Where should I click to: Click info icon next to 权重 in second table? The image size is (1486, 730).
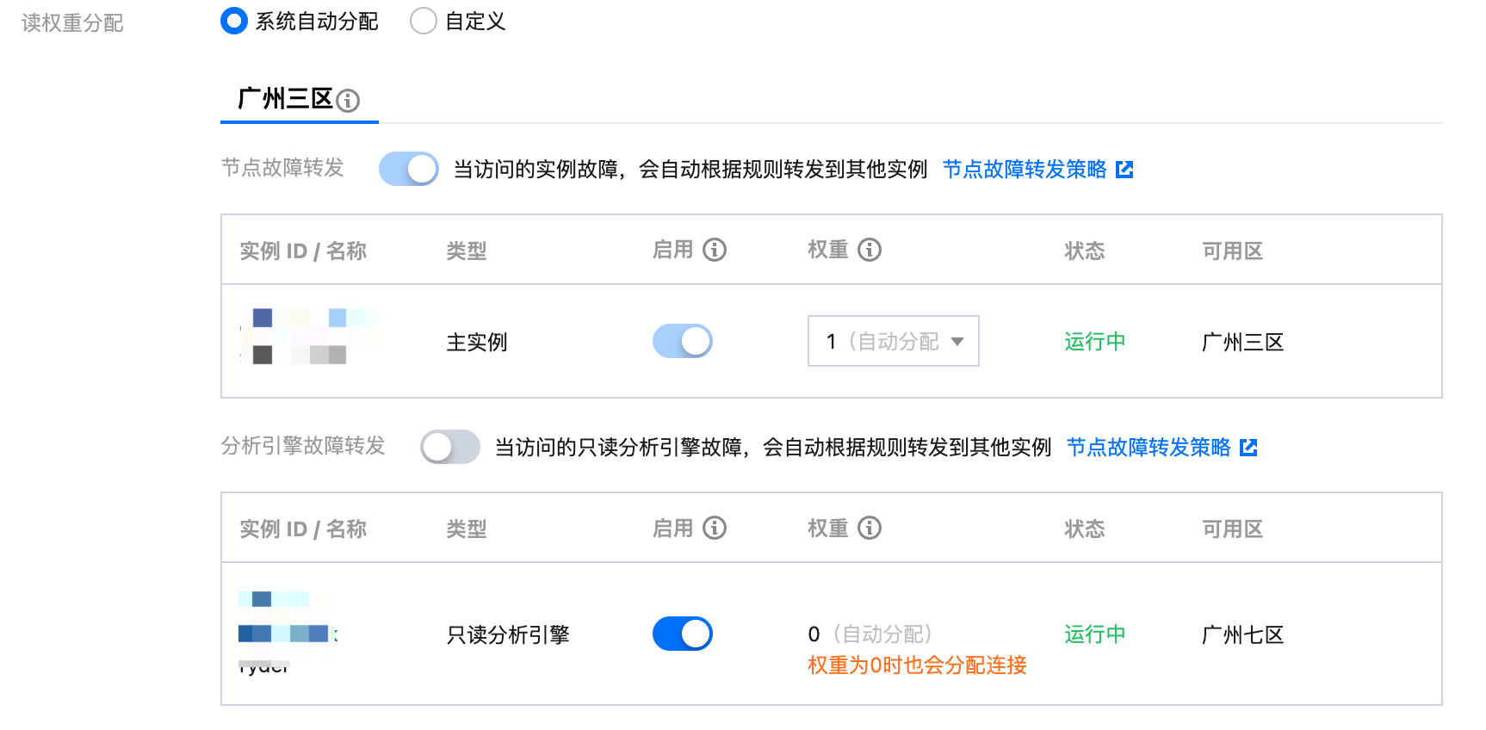[x=870, y=528]
